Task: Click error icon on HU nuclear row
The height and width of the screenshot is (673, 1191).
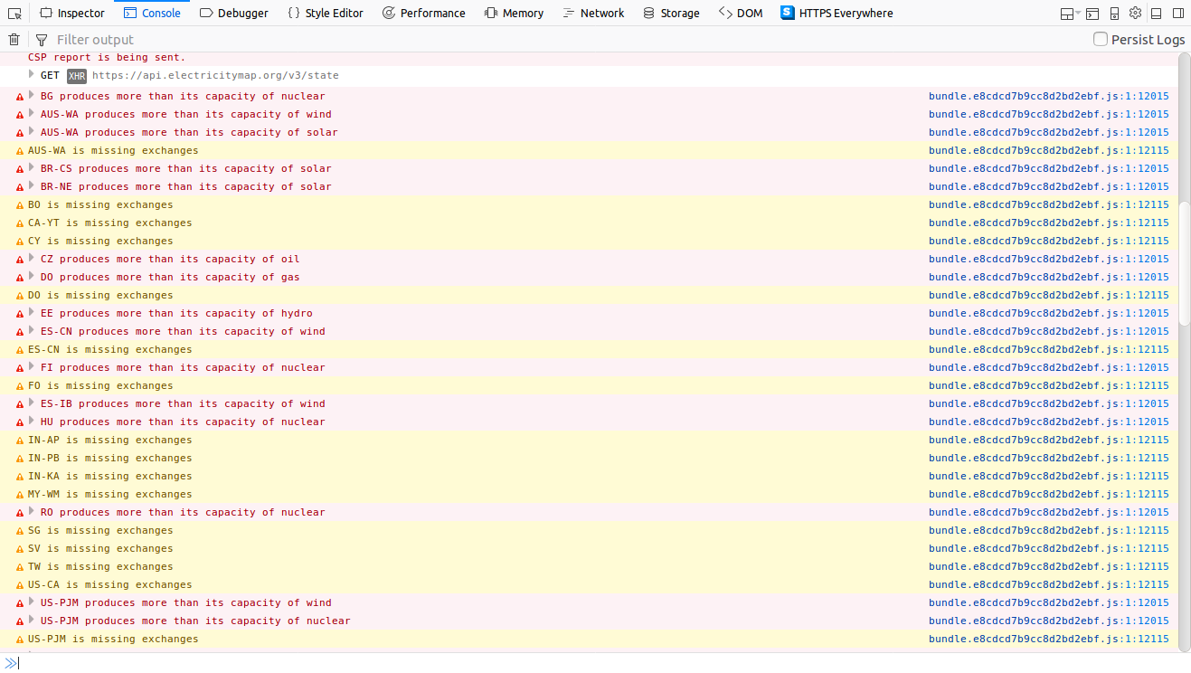Action: [x=20, y=422]
